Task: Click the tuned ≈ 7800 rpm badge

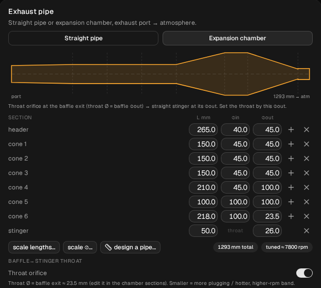Action: 287,247
